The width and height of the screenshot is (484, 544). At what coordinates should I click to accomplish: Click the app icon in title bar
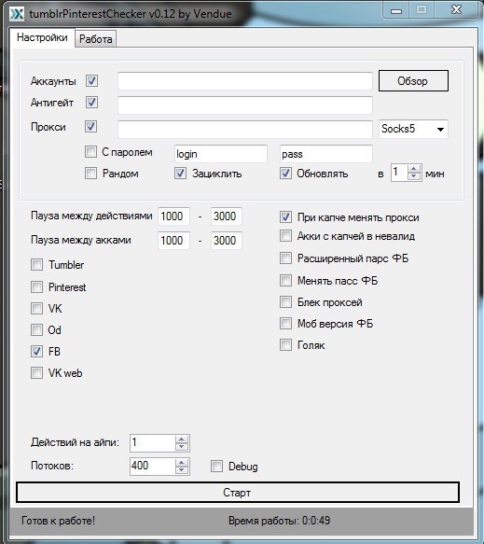(17, 14)
